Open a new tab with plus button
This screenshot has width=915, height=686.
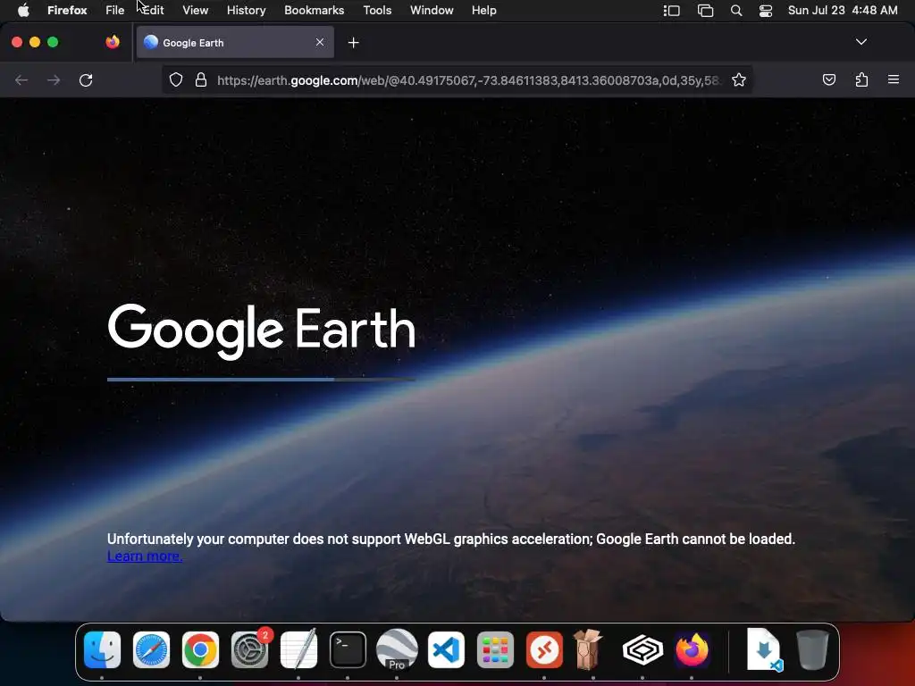[x=353, y=43]
